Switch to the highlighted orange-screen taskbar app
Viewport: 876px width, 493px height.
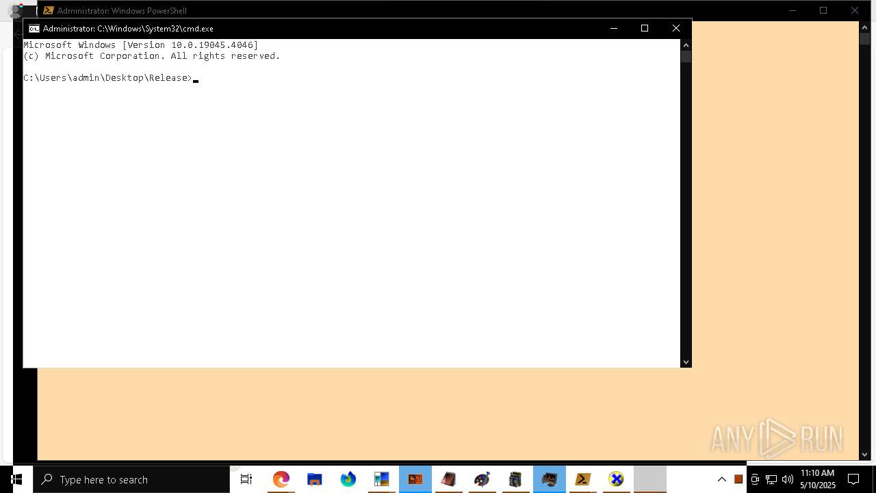415,479
